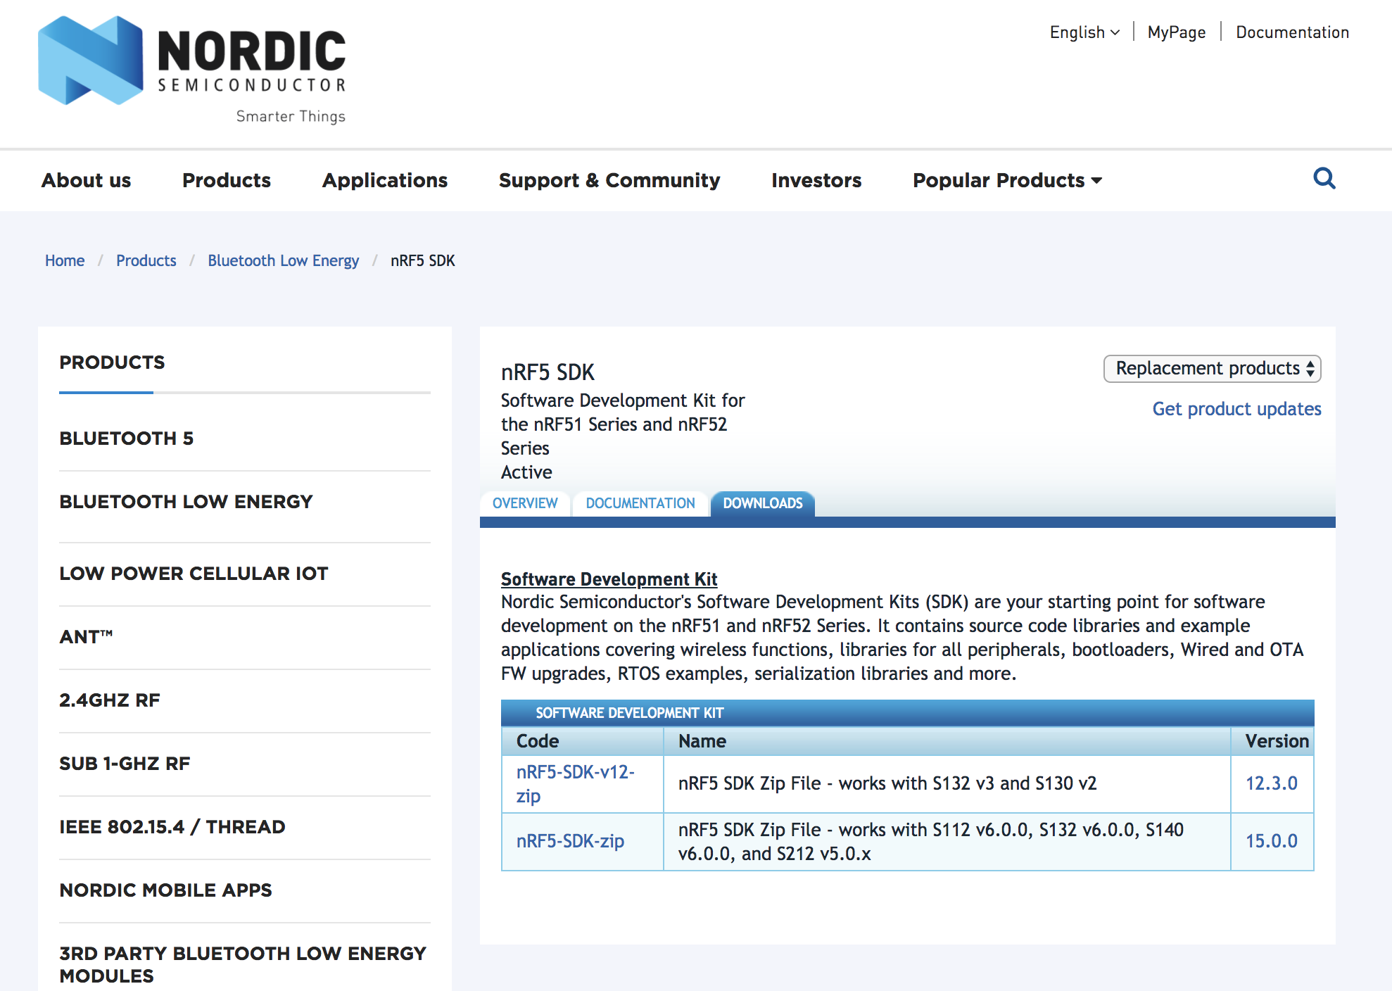Open the English language dropdown
Image resolution: width=1392 pixels, height=991 pixels.
tap(1084, 32)
